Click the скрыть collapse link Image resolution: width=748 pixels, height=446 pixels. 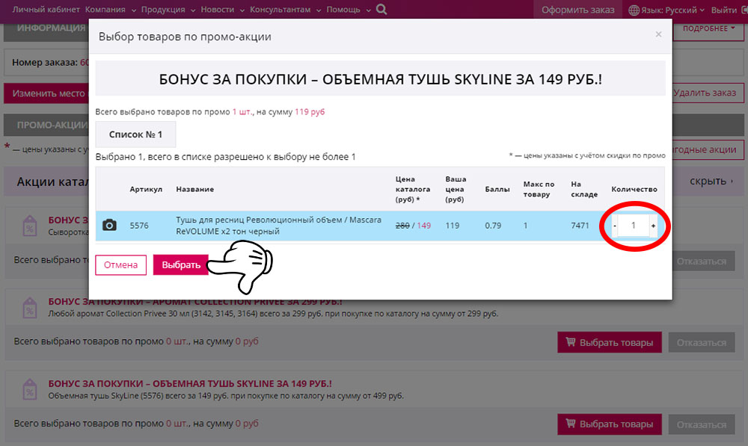click(x=711, y=181)
